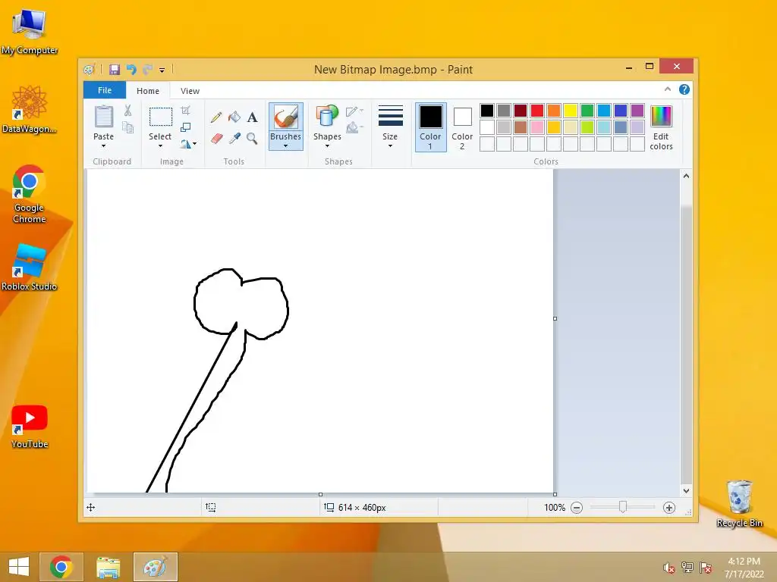Pick the purple color swatch
This screenshot has width=777, height=582.
click(637, 111)
